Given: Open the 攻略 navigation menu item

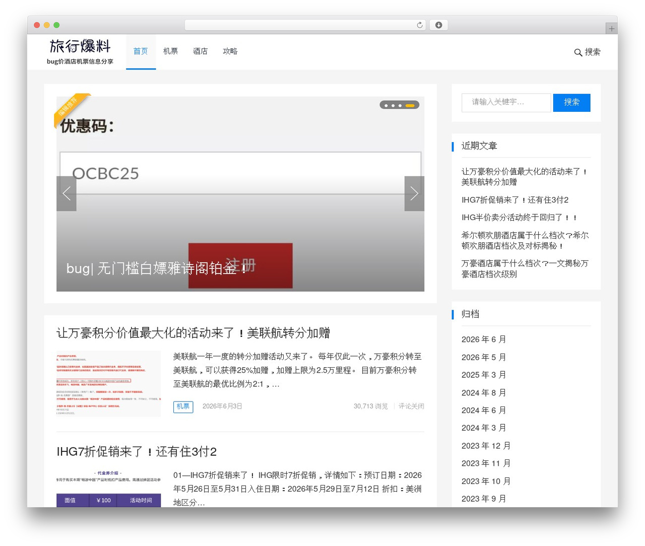Looking at the screenshot, I should (x=230, y=51).
